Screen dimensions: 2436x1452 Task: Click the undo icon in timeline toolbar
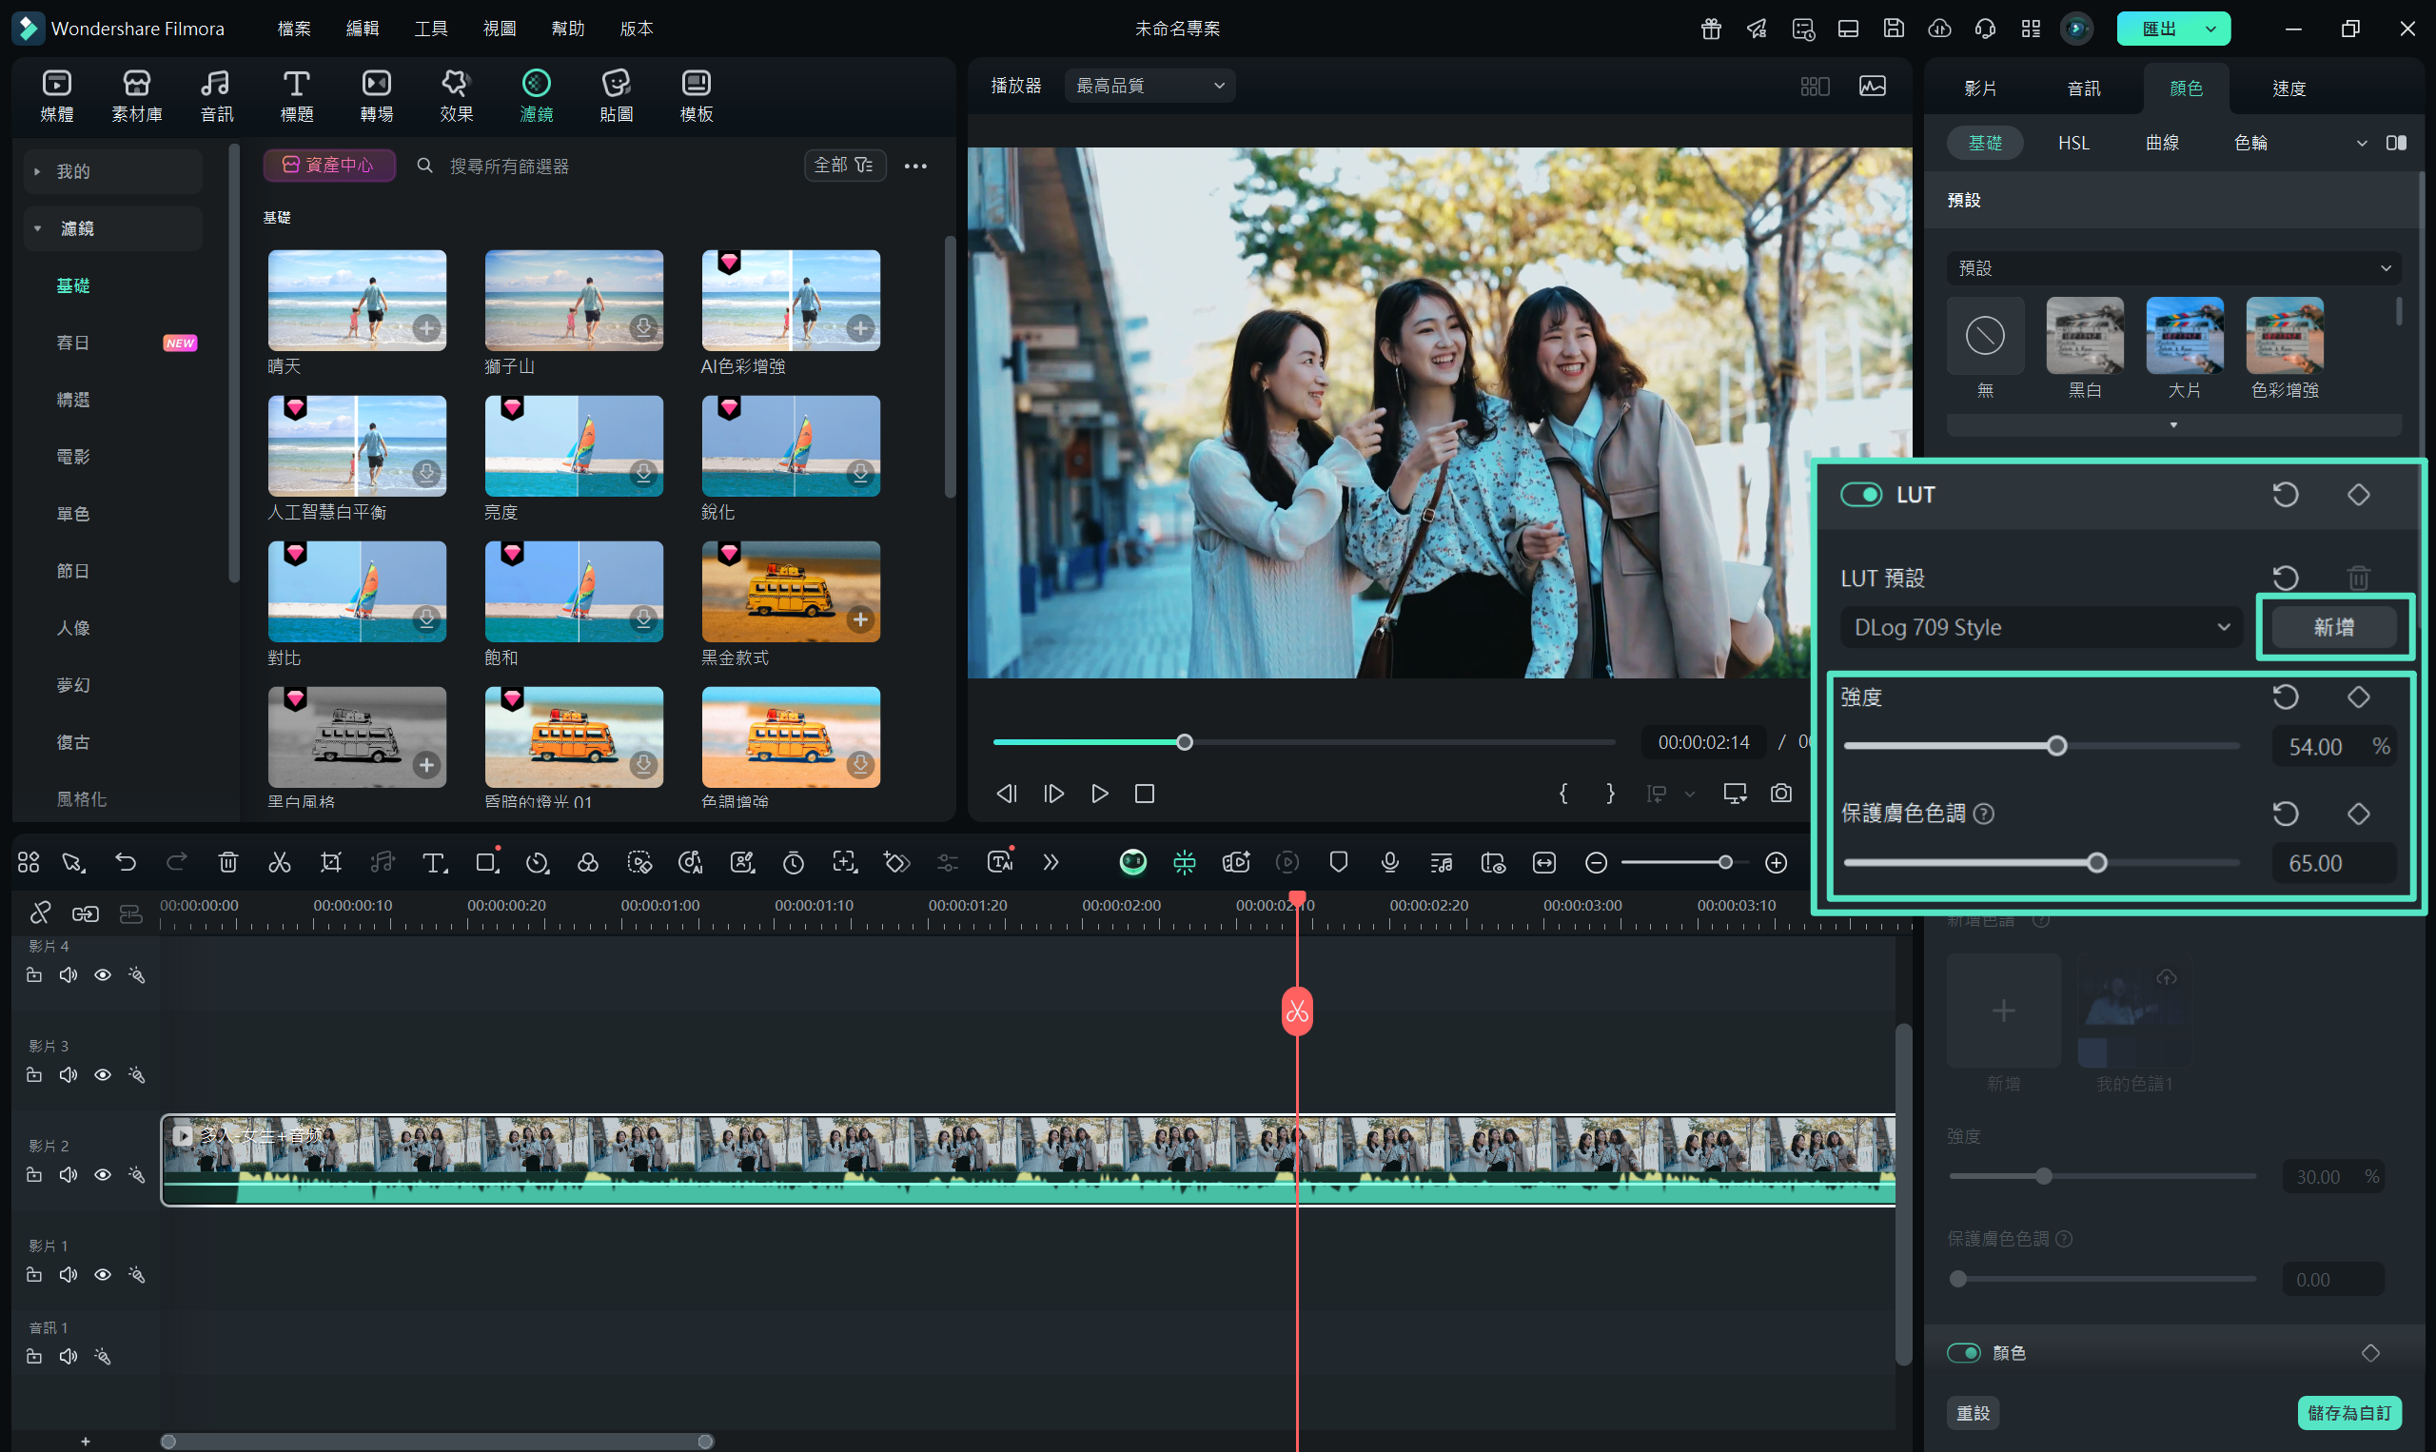[126, 862]
